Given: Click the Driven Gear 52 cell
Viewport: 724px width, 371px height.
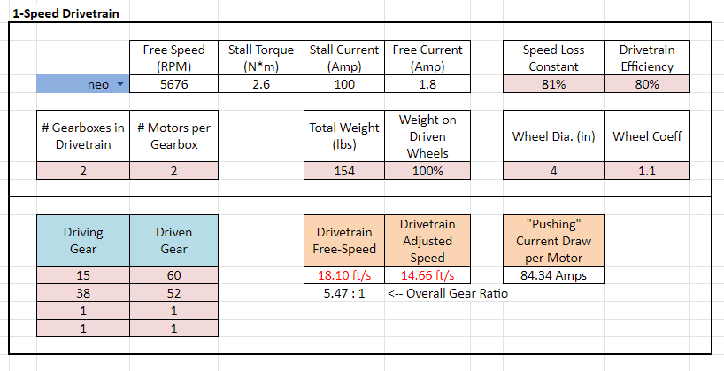Looking at the screenshot, I should [x=173, y=293].
